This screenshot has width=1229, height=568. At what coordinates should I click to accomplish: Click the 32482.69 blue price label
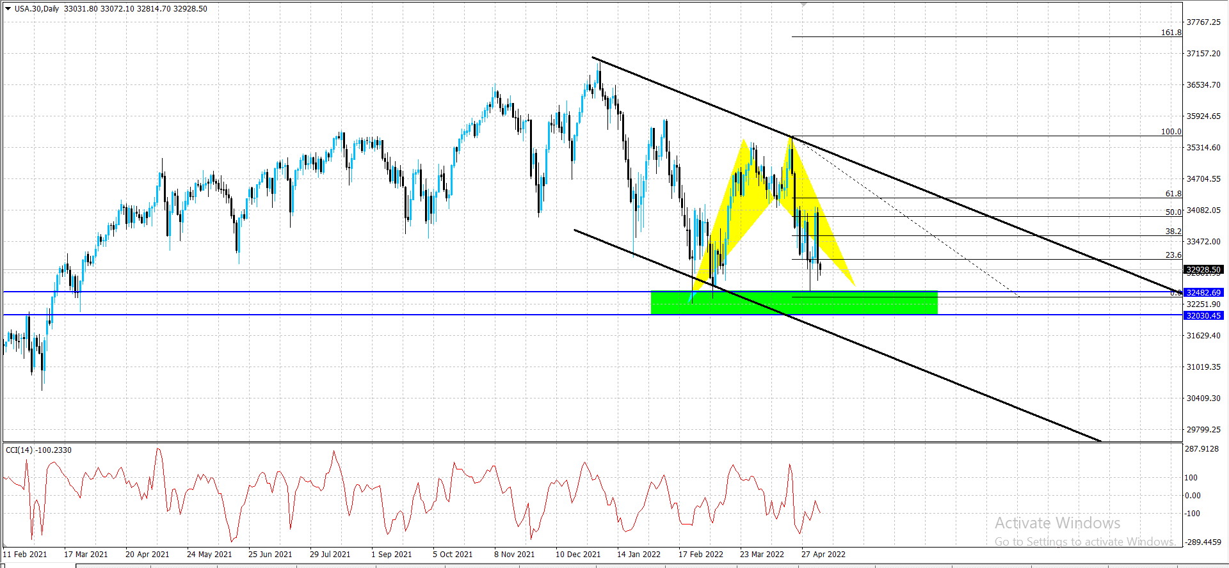[1203, 292]
